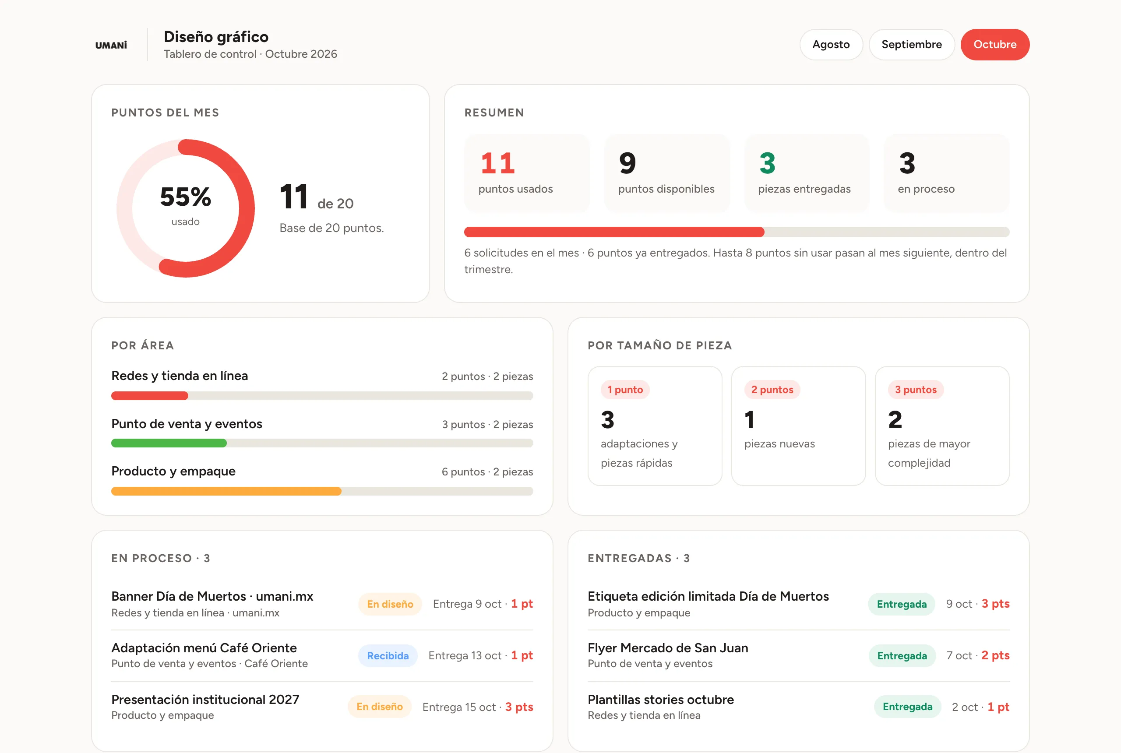This screenshot has height=753, width=1121.
Task: Click the Entrega 9 oct date text
Action: click(467, 604)
